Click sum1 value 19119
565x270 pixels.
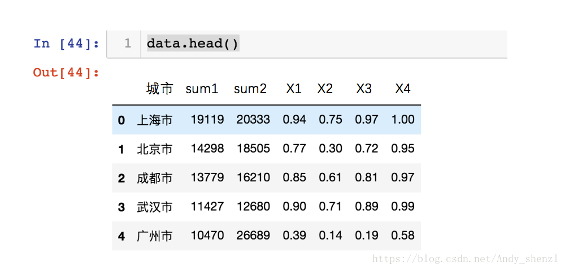click(x=207, y=120)
